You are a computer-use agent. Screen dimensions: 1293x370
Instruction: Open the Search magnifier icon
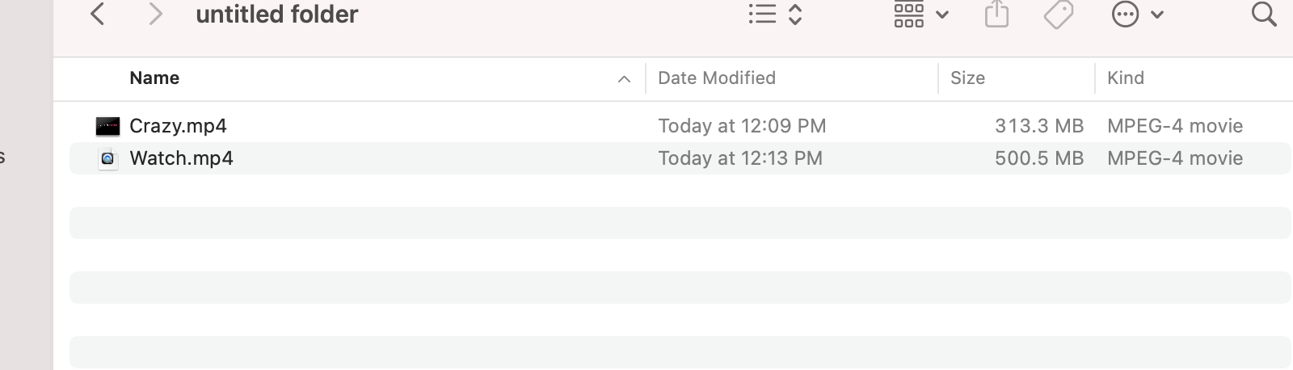tap(1263, 14)
